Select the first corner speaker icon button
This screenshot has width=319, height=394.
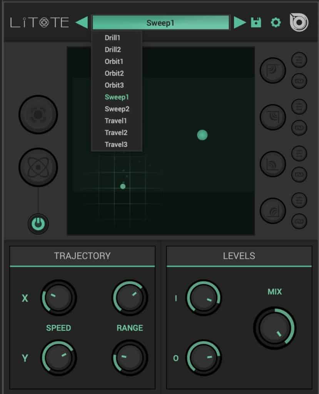[273, 70]
